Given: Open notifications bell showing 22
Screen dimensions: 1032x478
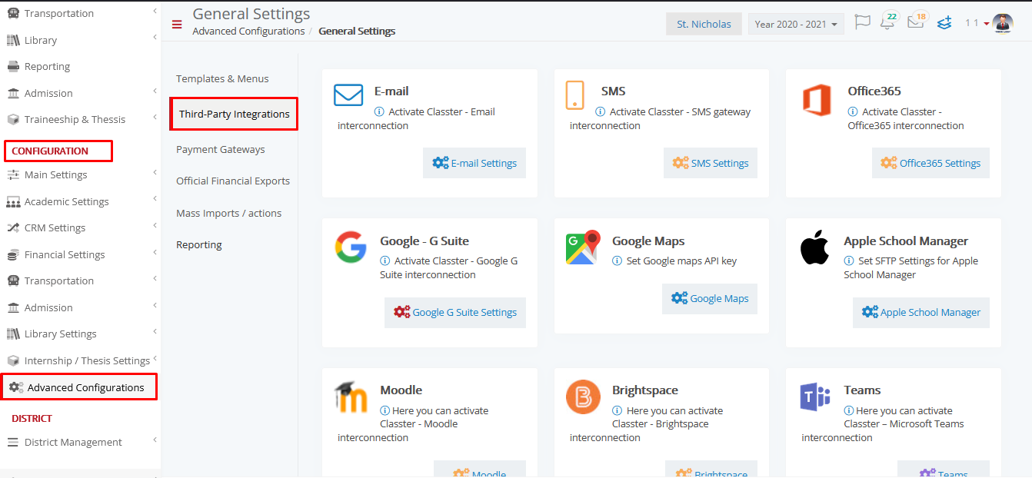Looking at the screenshot, I should coord(888,21).
